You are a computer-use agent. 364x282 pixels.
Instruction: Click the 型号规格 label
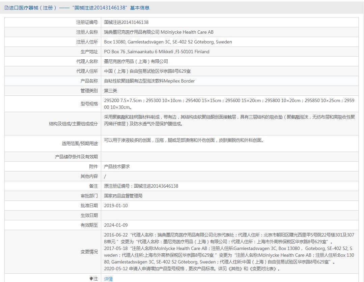[x=89, y=104]
